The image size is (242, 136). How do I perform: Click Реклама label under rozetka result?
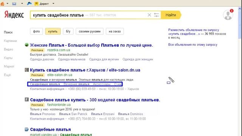(37, 50)
